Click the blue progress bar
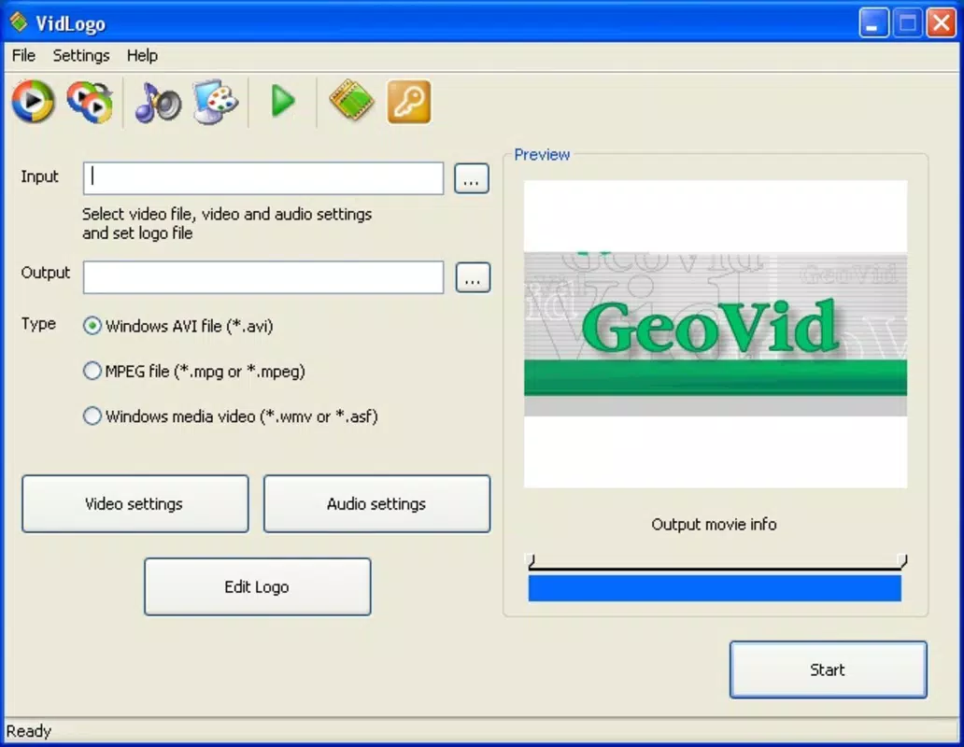Screen dimensions: 964x747 (x=715, y=588)
